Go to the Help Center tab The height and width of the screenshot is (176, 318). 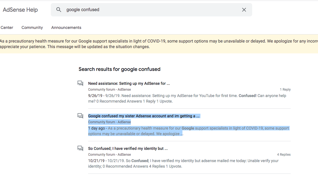pos(7,28)
